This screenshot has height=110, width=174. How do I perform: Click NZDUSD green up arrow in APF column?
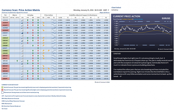[x=28, y=71]
